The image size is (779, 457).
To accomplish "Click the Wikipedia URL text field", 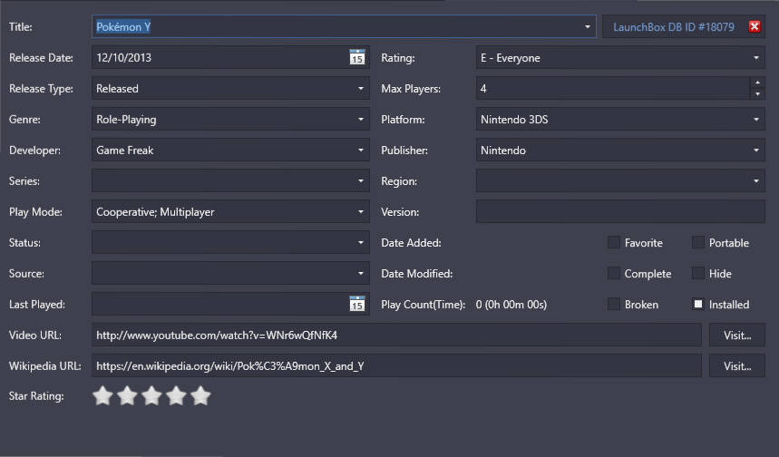I will 396,365.
